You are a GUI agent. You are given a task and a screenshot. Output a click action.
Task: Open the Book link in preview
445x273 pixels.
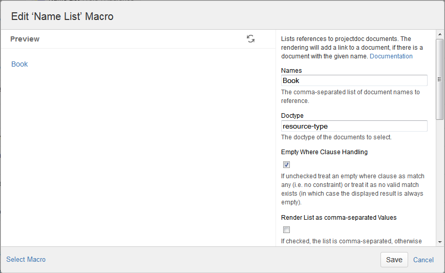(x=19, y=64)
